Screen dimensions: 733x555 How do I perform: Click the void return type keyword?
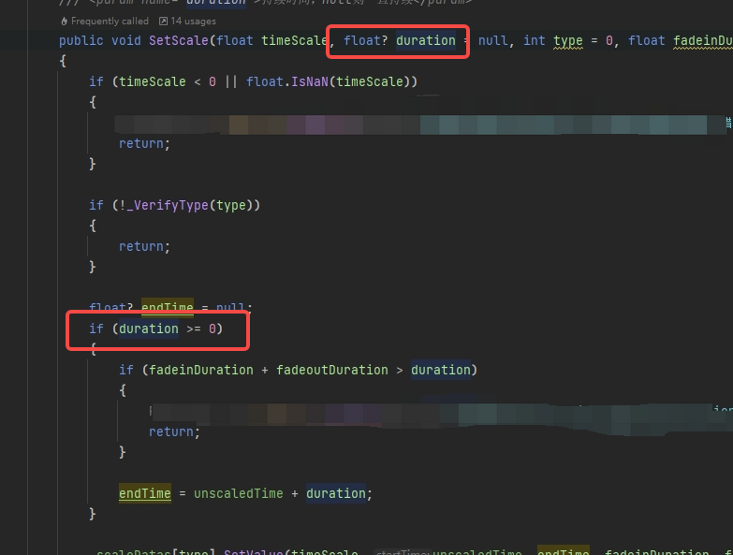point(126,40)
